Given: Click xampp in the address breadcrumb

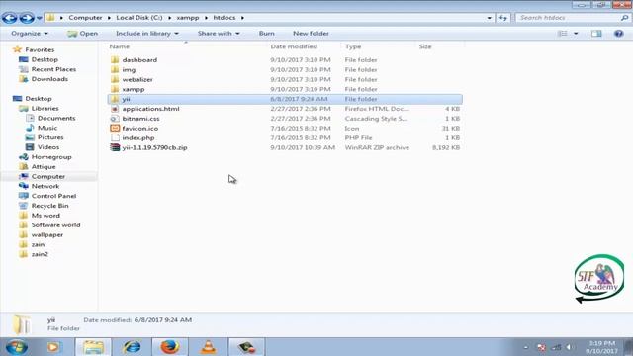Looking at the screenshot, I should tap(188, 18).
